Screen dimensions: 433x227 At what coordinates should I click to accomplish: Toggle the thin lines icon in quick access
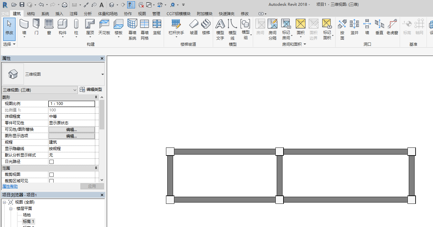[131, 5]
